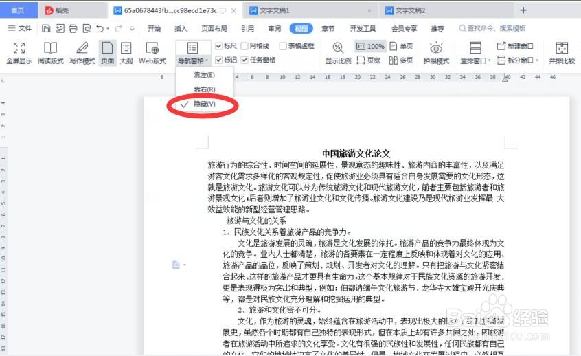Click the title 中国旅游文化论文
Viewport: 581px width, 356px height.
356,153
